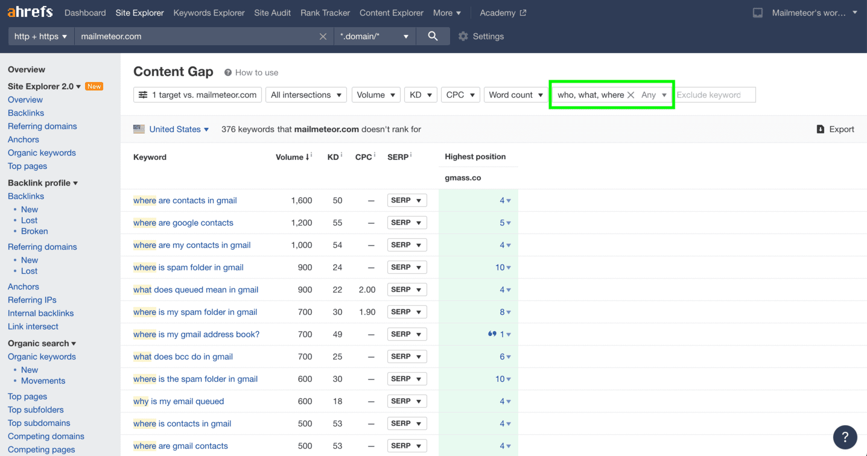Open SERP dropdown for where is contacts in gmail
867x456 pixels.
(407, 423)
